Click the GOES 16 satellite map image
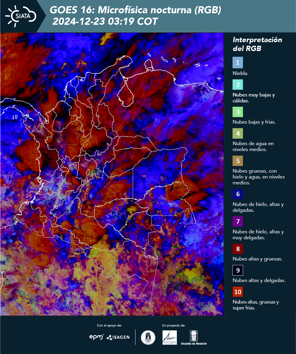This screenshot has width=296, height=354. 112,174
